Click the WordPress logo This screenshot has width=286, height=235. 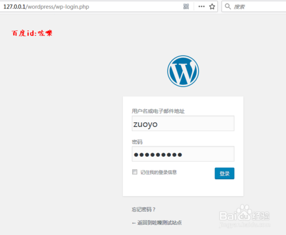pos(183,71)
